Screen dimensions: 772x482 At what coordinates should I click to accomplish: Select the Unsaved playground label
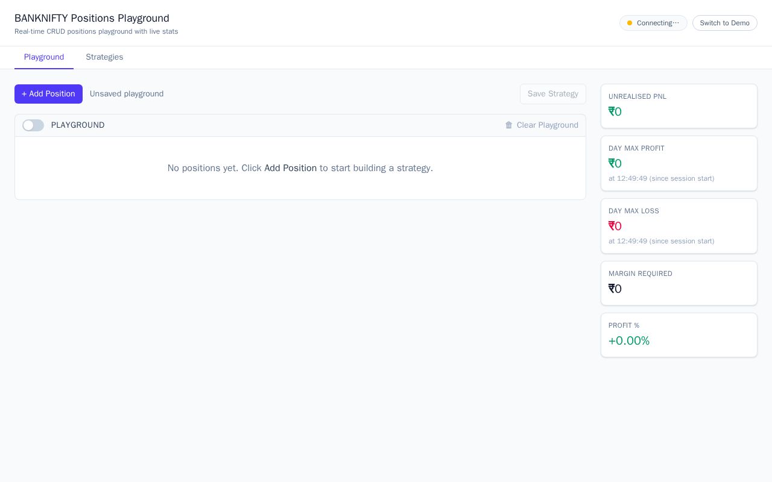coord(127,94)
